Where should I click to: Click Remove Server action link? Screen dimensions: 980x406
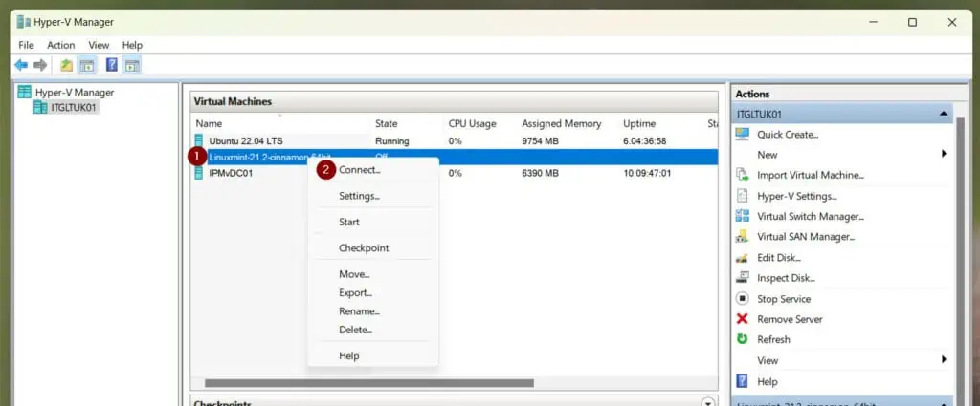point(790,319)
